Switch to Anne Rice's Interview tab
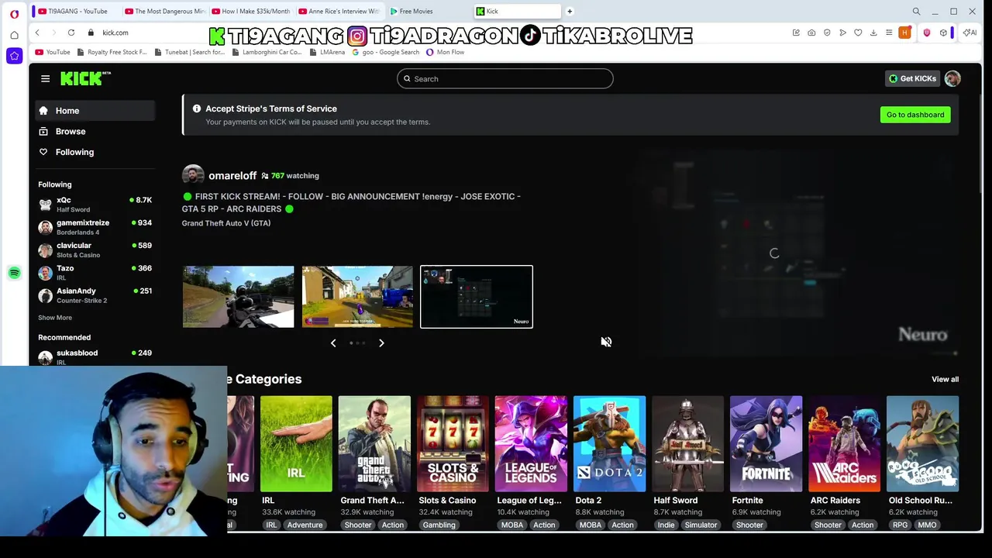The height and width of the screenshot is (558, 992). pyautogui.click(x=339, y=12)
